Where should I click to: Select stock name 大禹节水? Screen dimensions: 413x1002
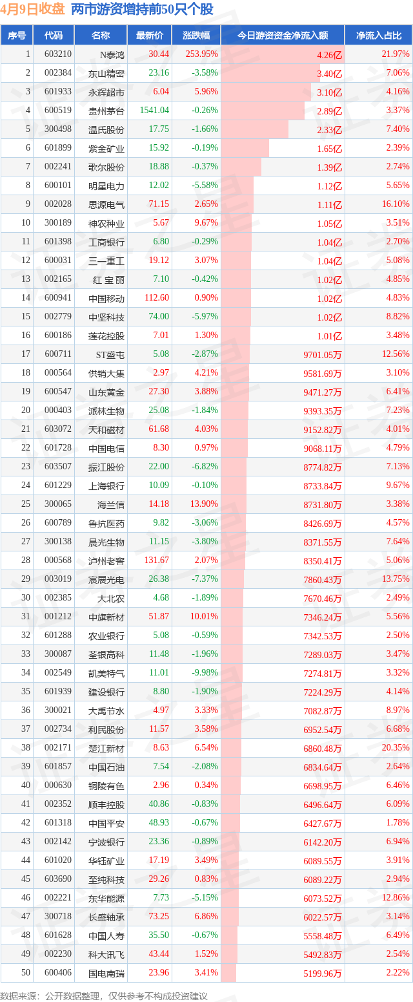click(106, 710)
